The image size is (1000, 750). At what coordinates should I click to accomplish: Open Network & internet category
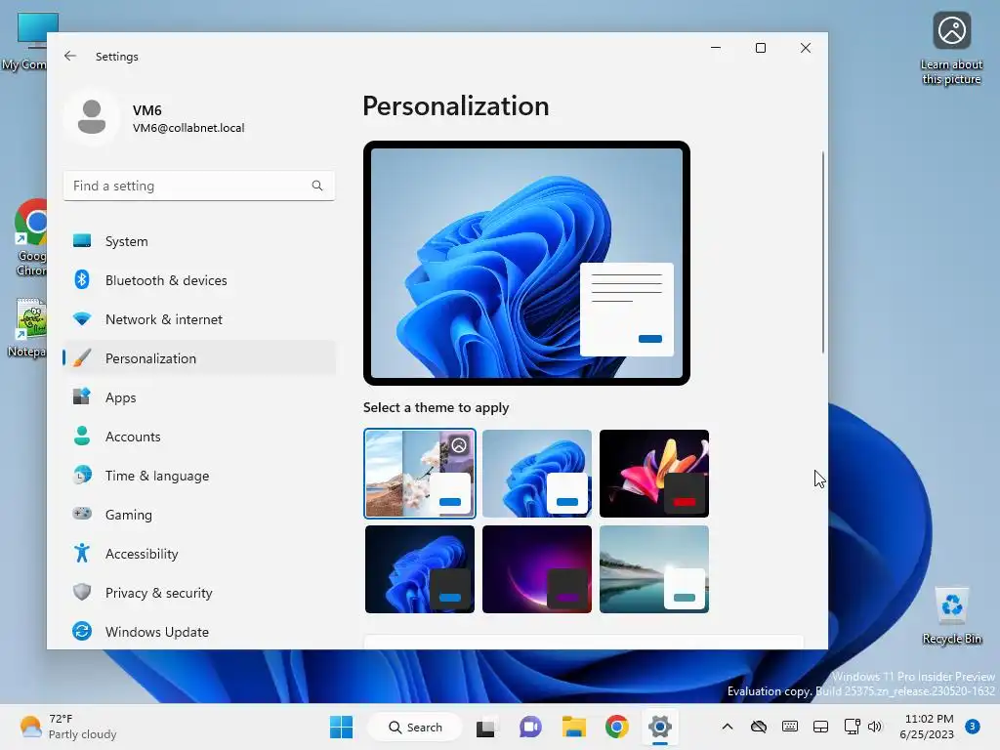[199, 319]
